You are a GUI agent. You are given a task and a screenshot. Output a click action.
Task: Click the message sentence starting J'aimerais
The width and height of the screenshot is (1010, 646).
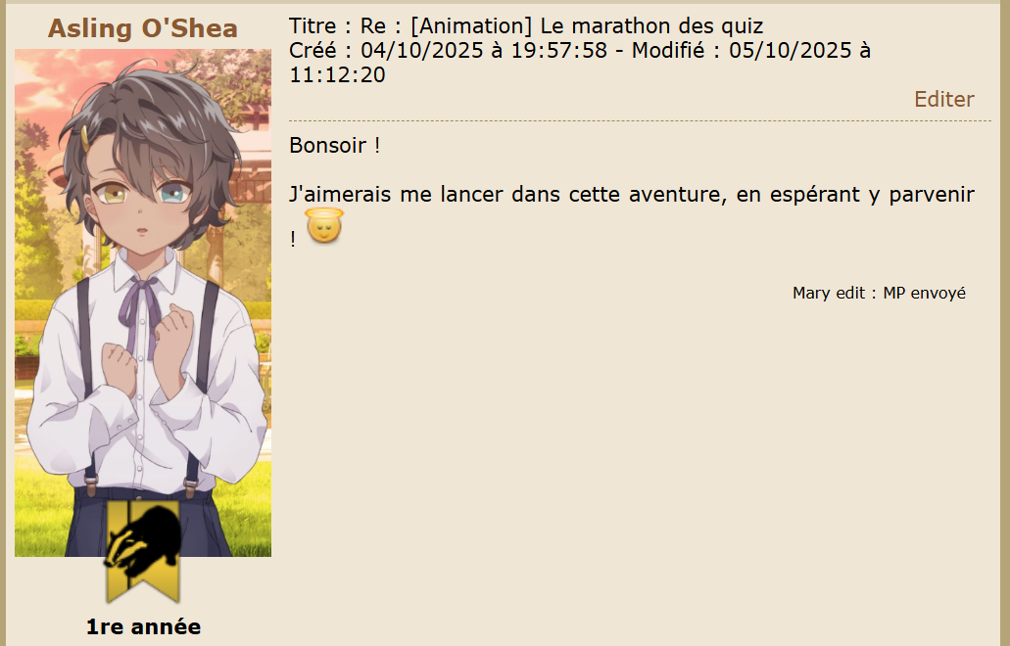[x=631, y=216]
